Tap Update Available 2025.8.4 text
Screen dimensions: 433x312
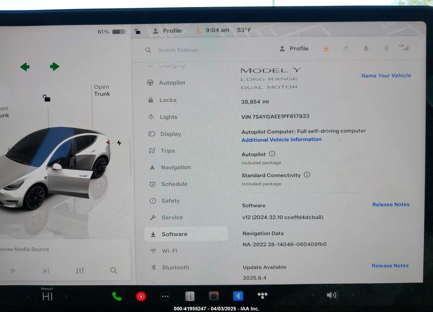click(265, 273)
